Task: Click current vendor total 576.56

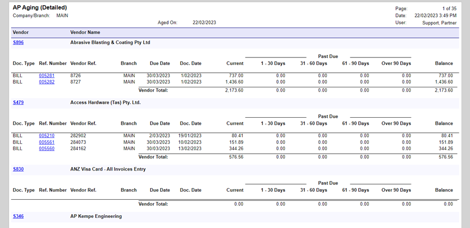Action: coord(236,157)
